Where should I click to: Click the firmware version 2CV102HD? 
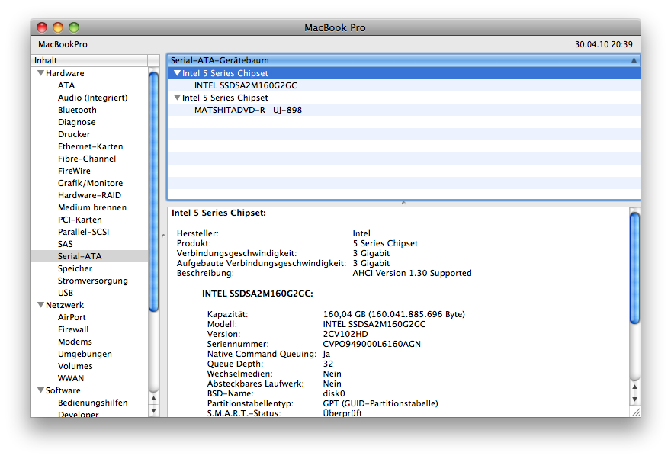click(345, 334)
